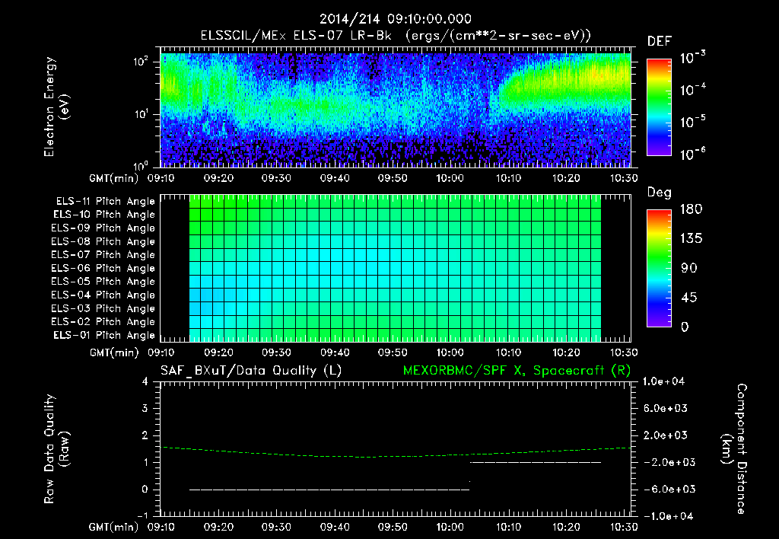This screenshot has height=539, width=779.
Task: Click the 10^-6 tick on DEF scale
Action: [693, 154]
